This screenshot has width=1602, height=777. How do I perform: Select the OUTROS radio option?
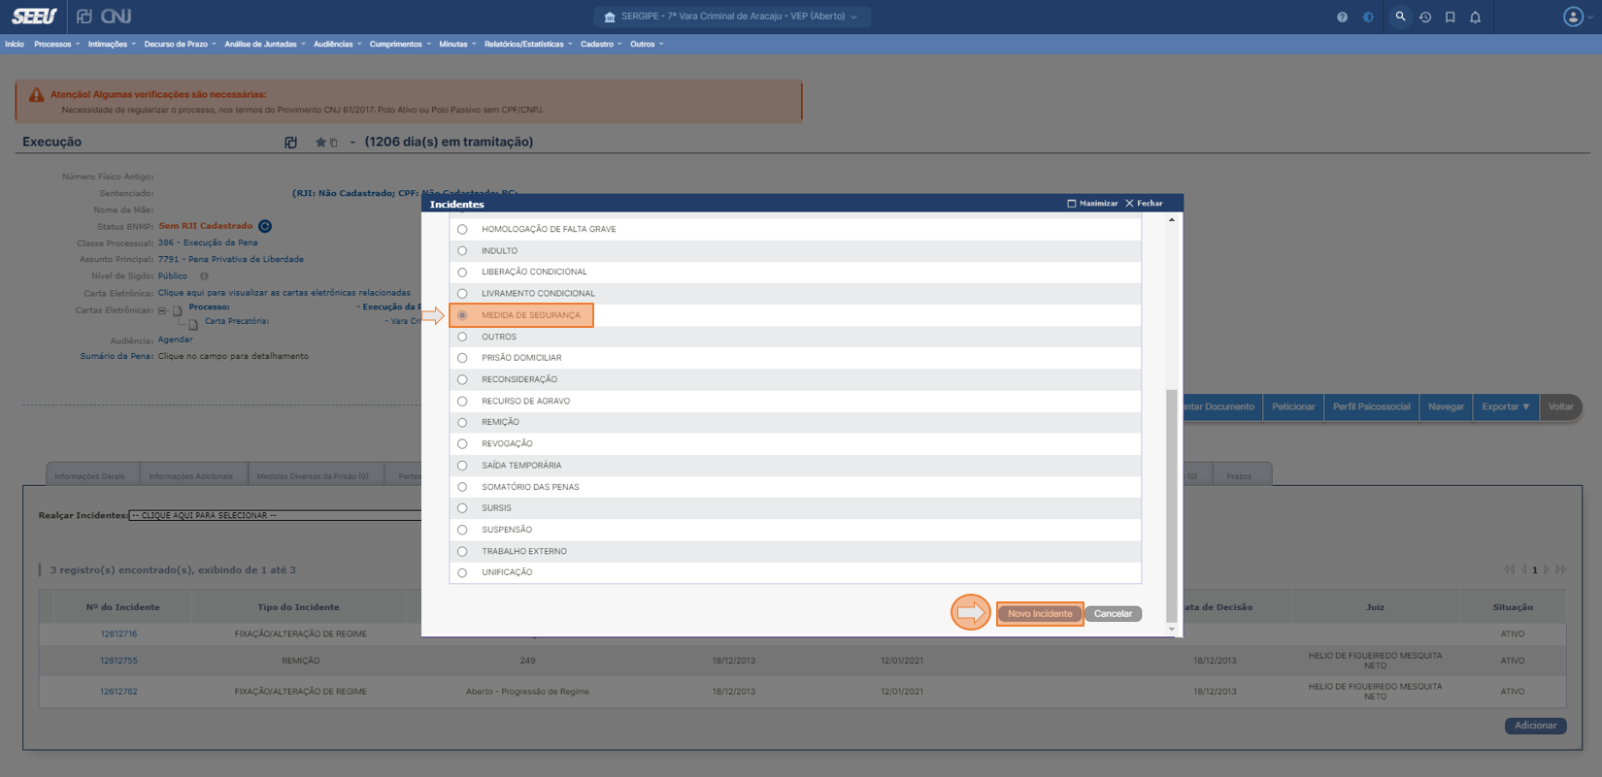(462, 338)
